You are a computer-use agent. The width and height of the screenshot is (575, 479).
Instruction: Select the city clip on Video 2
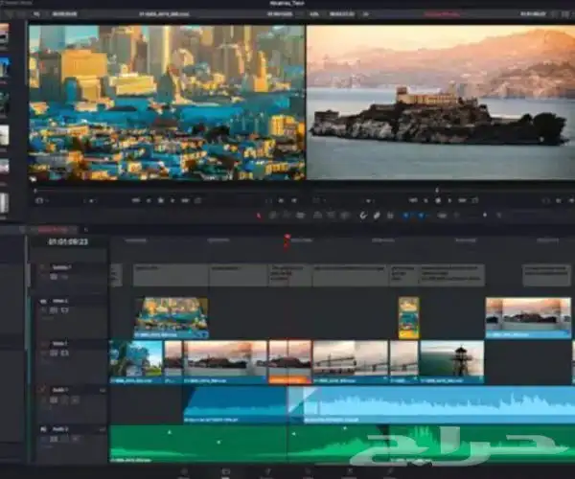(x=172, y=318)
